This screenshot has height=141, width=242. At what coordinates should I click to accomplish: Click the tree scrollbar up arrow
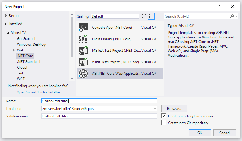click(72, 14)
